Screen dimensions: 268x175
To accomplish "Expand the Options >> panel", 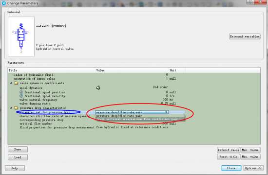I will [x=253, y=168].
